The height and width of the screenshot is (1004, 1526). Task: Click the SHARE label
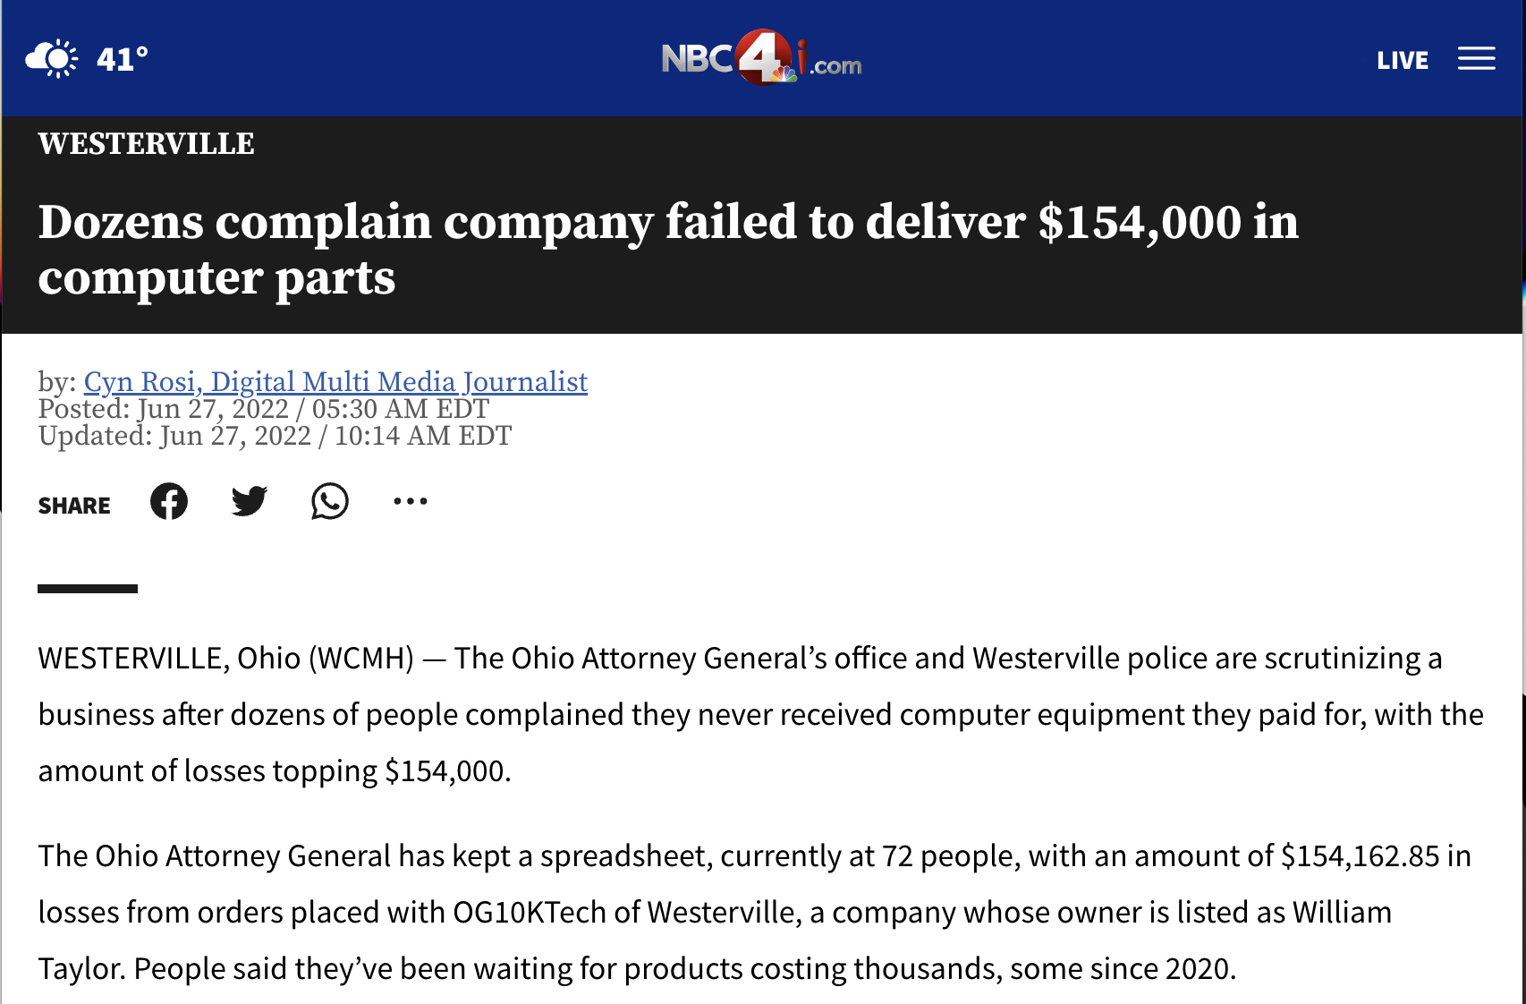click(x=74, y=506)
